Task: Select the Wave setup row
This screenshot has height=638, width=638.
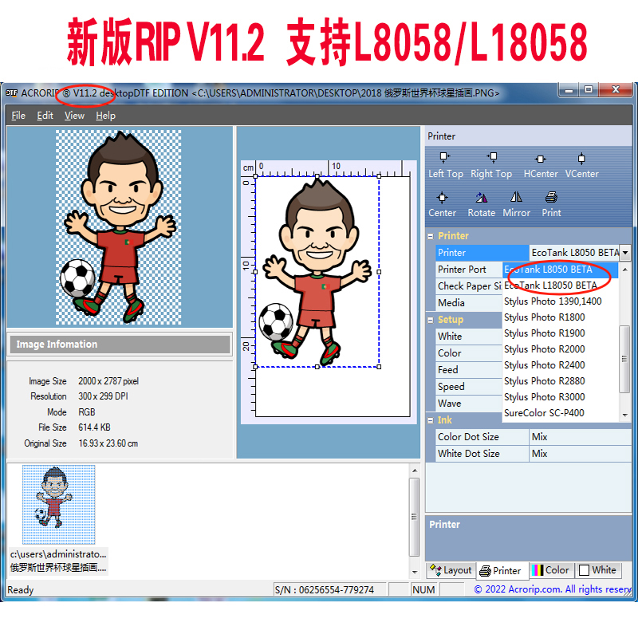Action: [x=469, y=404]
